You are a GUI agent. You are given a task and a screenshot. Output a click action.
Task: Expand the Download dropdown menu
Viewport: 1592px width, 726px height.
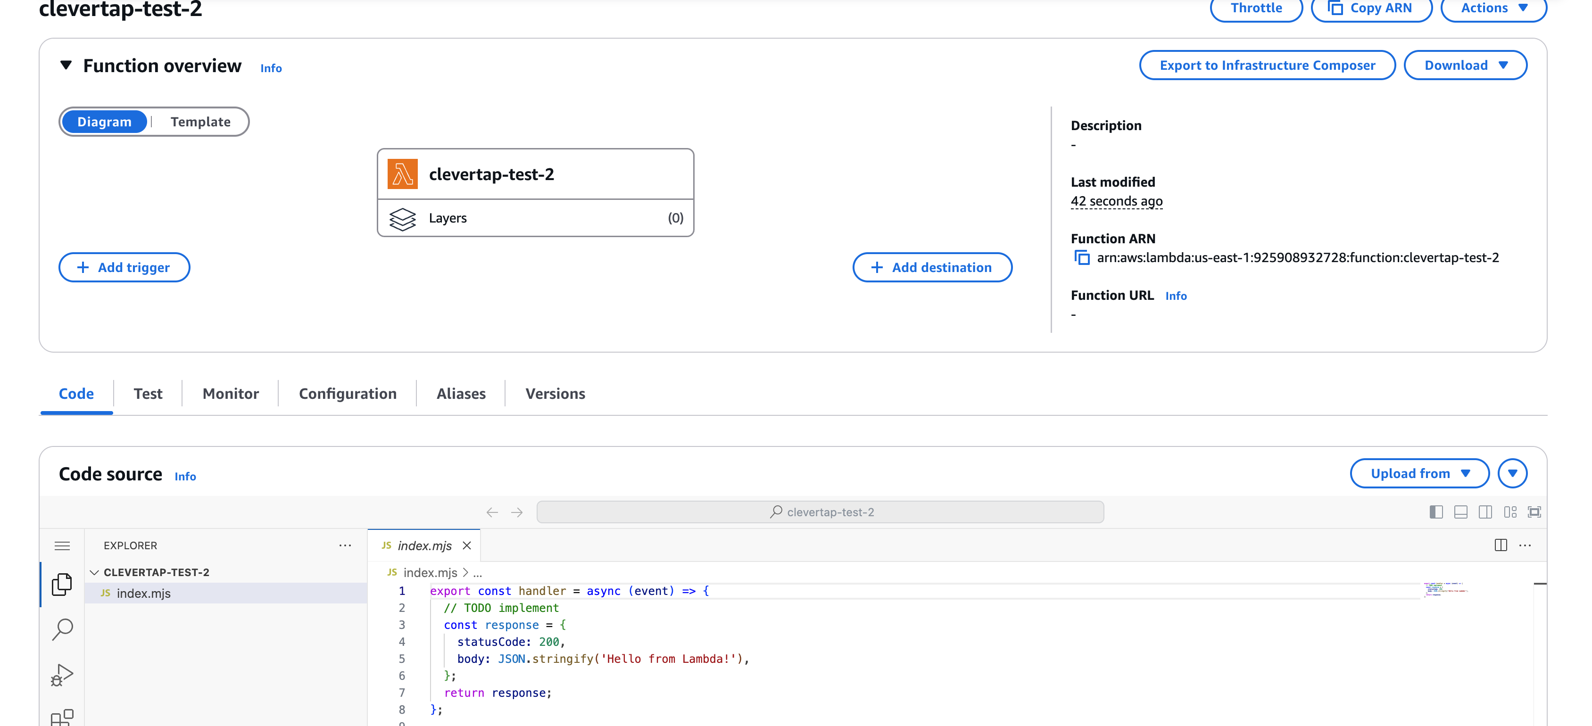click(1465, 66)
